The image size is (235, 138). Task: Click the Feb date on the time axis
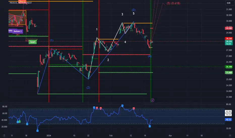coord(111,135)
